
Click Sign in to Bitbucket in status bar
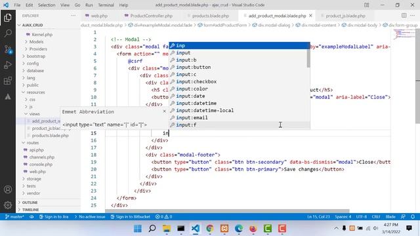coord(131,217)
